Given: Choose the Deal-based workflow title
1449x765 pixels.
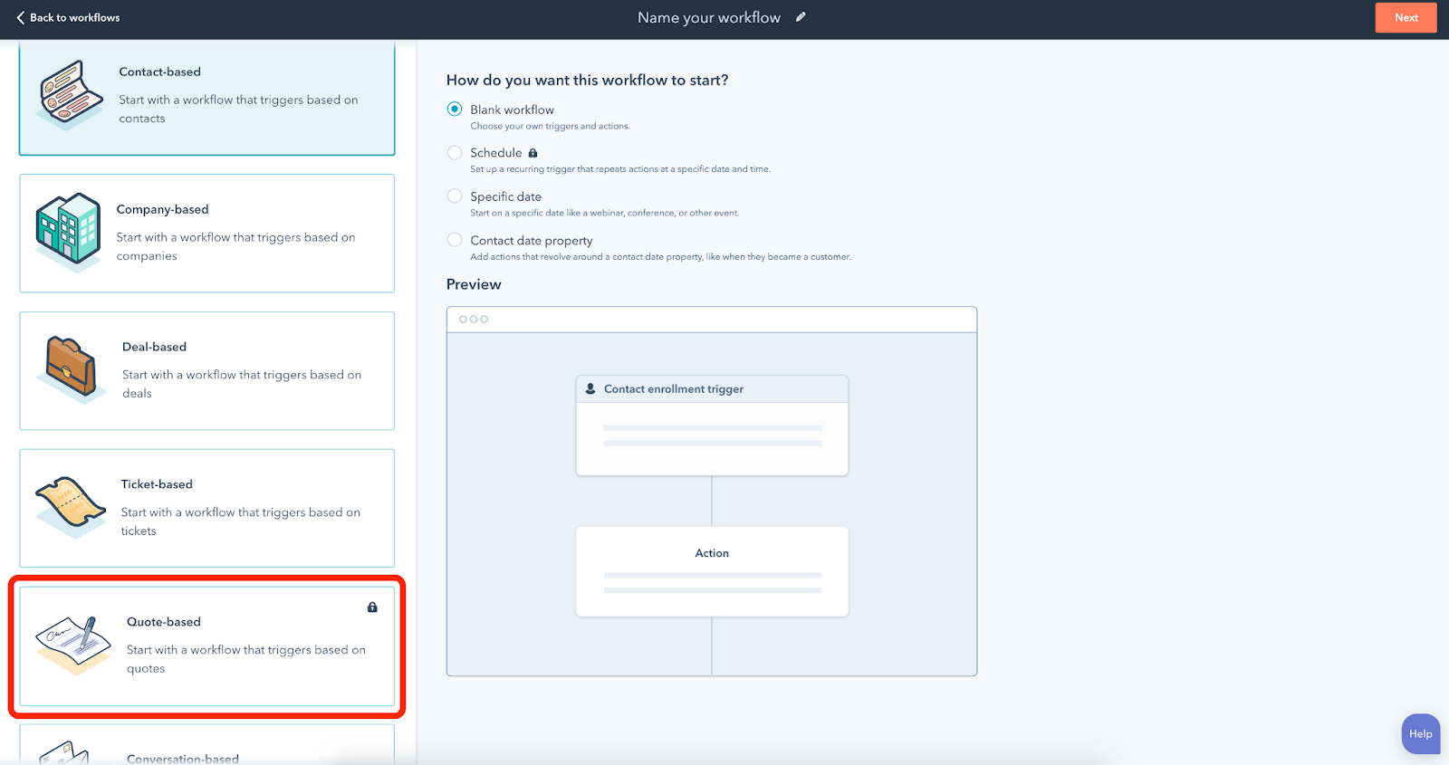Looking at the screenshot, I should (155, 347).
